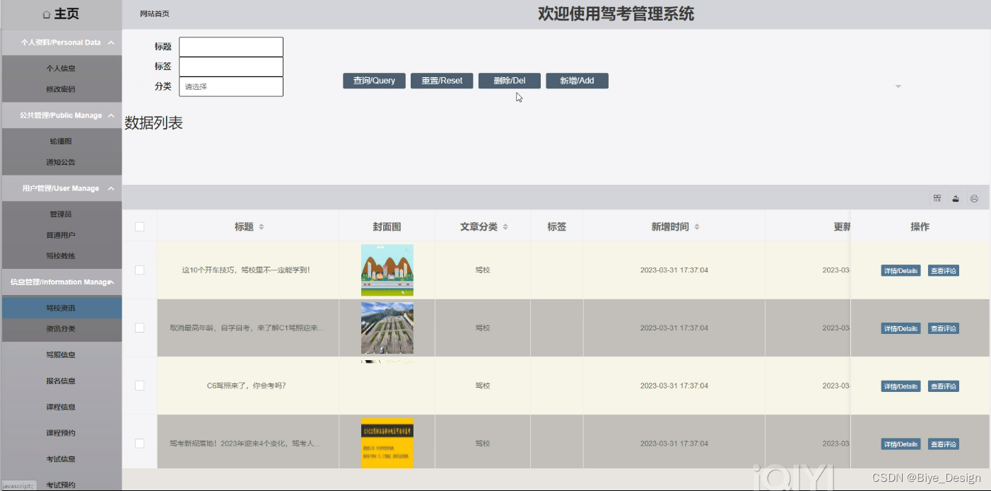991x491 pixels.
Task: Click the print table icon
Action: tap(974, 199)
